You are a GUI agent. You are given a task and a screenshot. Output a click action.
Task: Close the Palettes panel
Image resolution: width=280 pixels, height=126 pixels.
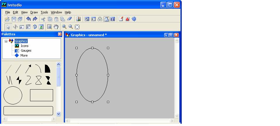point(60,34)
